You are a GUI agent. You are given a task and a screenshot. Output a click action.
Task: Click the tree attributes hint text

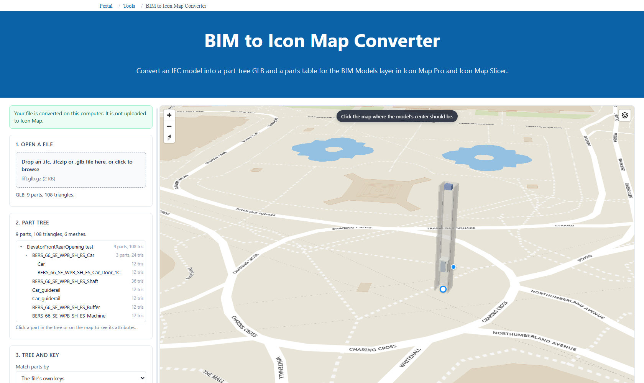point(76,327)
